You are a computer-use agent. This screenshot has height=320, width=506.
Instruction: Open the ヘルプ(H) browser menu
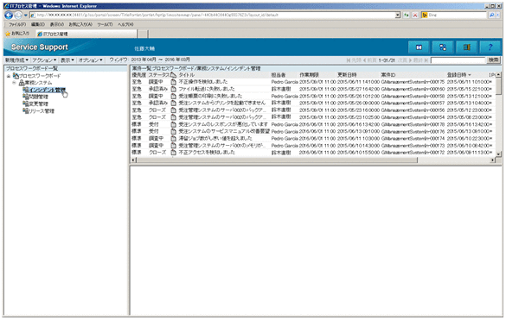tap(125, 24)
